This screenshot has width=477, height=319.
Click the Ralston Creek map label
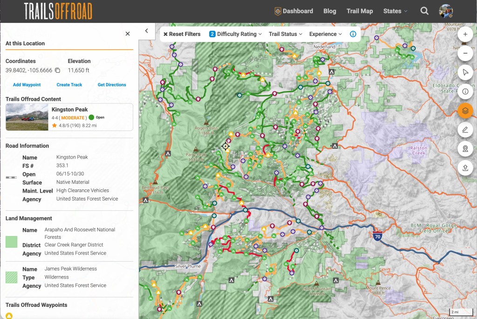[419, 151]
